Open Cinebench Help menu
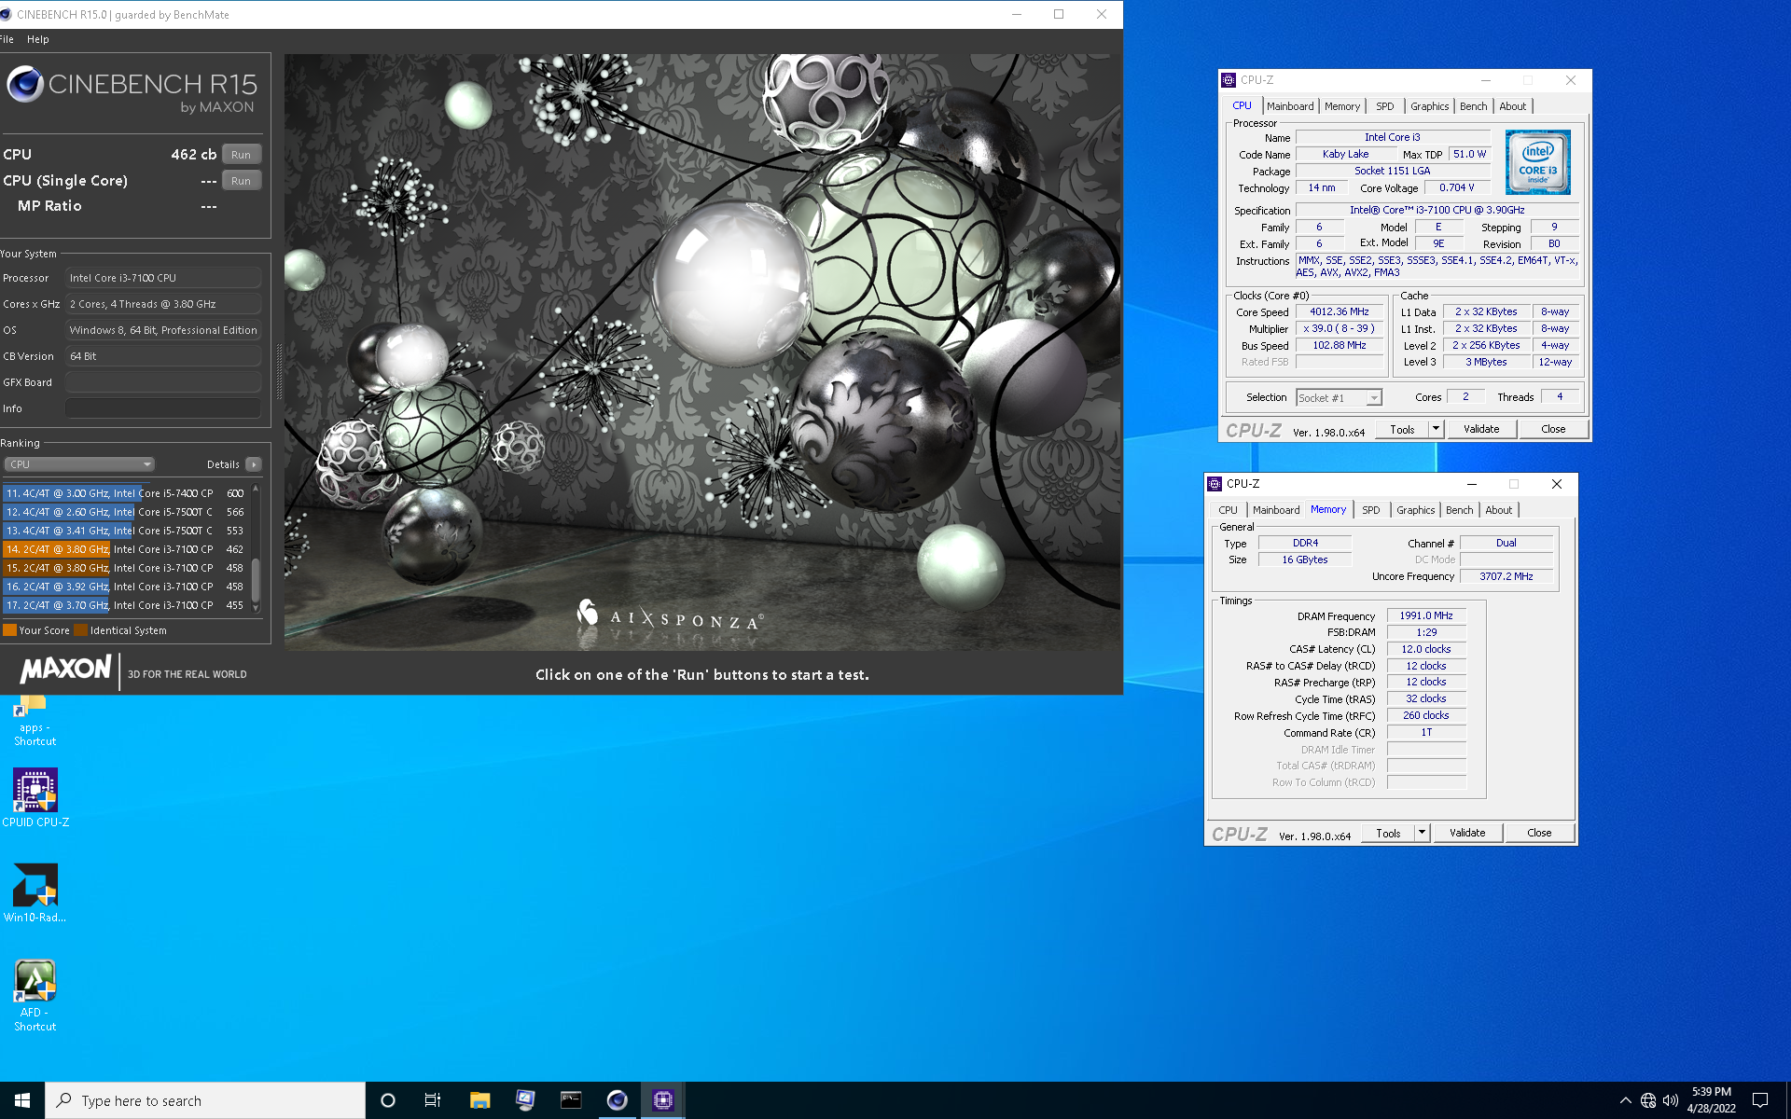The height and width of the screenshot is (1119, 1791). pos(38,39)
